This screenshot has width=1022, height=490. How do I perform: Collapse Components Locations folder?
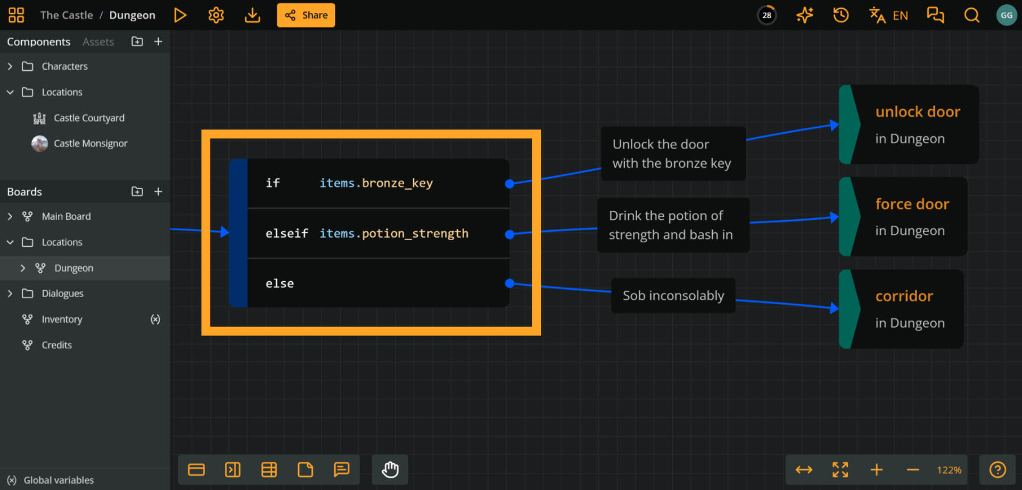(10, 92)
